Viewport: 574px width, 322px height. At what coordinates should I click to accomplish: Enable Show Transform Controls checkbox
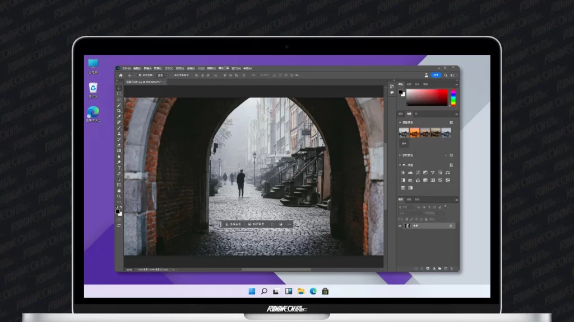tap(172, 75)
